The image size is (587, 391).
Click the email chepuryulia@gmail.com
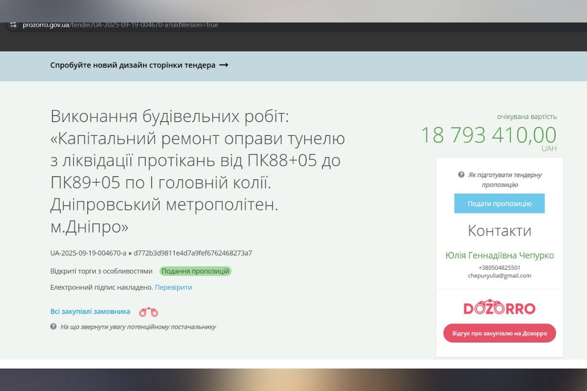[x=500, y=275]
